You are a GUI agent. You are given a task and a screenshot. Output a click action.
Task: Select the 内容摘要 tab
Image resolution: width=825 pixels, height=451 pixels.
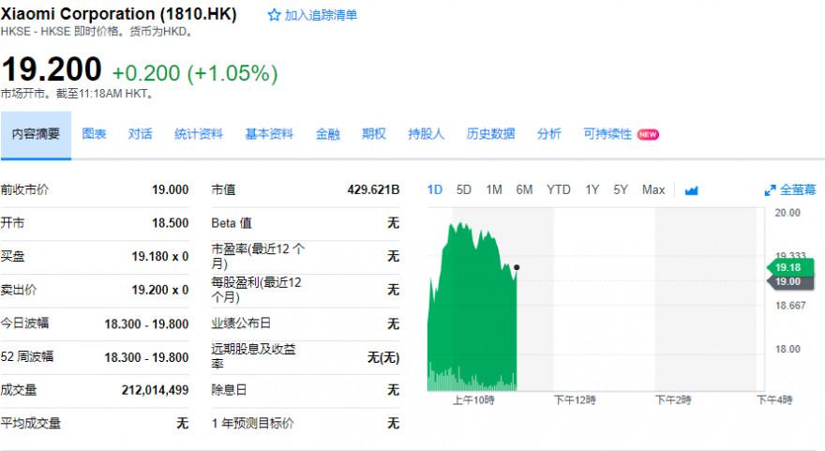tap(36, 134)
